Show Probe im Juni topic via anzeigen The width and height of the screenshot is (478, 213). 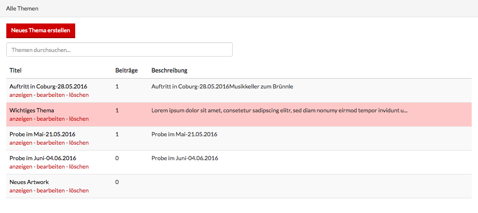[x=21, y=166]
